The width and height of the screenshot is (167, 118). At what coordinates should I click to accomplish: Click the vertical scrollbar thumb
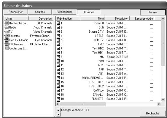pyautogui.click(x=163, y=43)
